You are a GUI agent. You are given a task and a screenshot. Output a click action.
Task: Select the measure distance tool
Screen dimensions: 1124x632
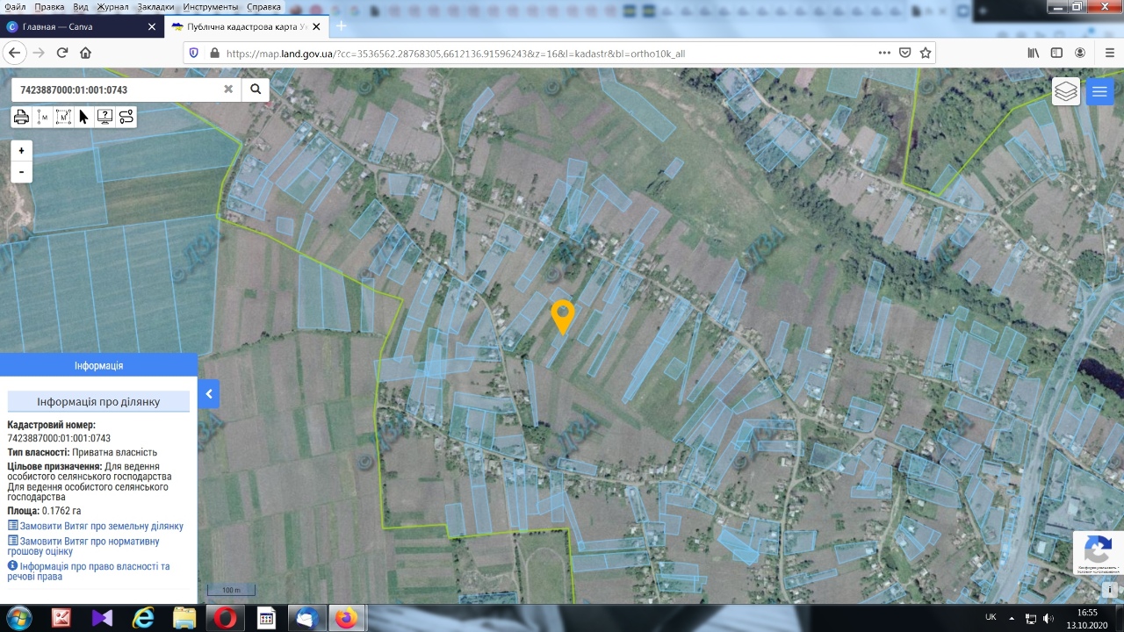pos(42,117)
